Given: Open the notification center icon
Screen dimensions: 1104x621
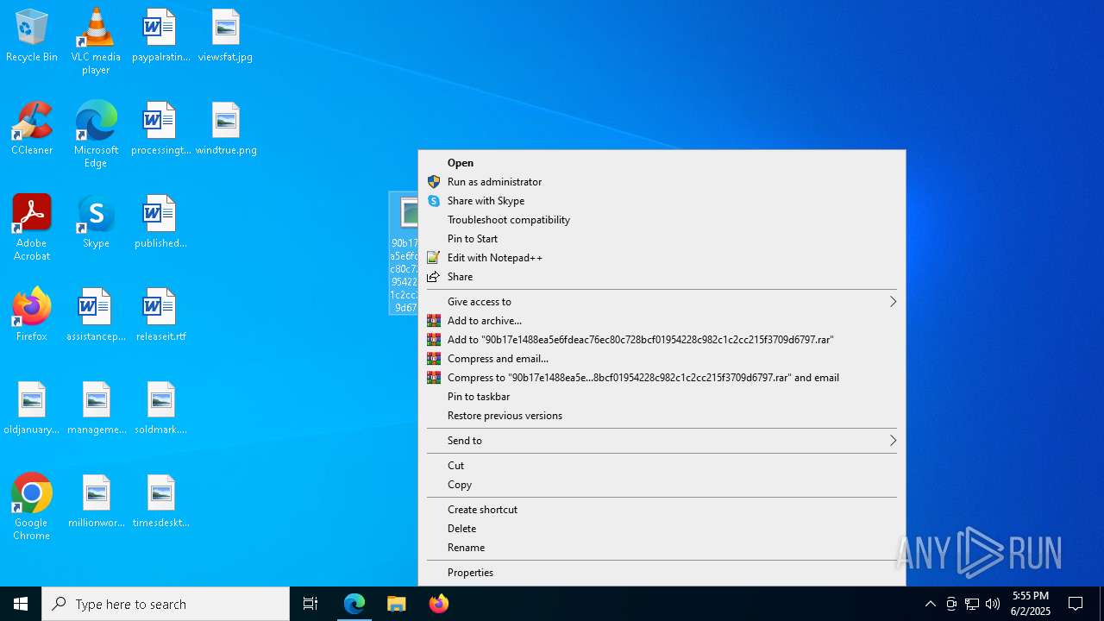Looking at the screenshot, I should coord(1076,604).
